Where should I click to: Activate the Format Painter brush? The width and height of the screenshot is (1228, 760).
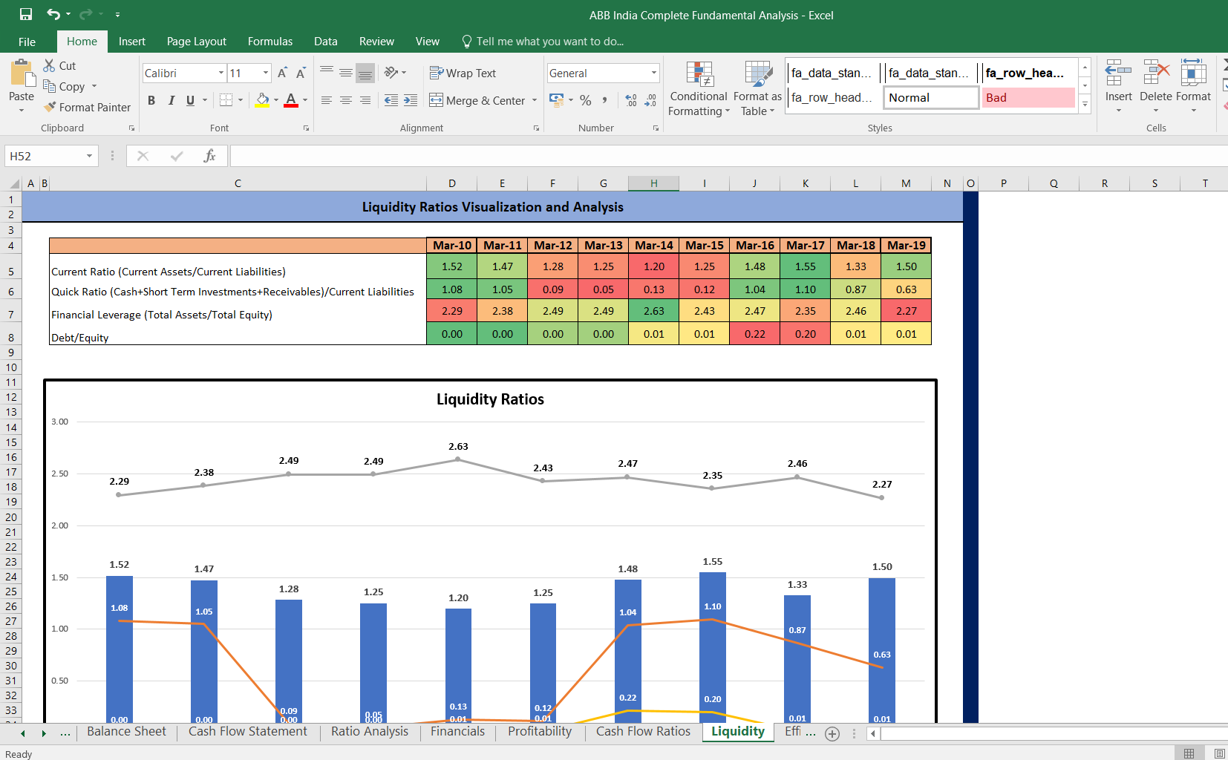pyautogui.click(x=50, y=107)
